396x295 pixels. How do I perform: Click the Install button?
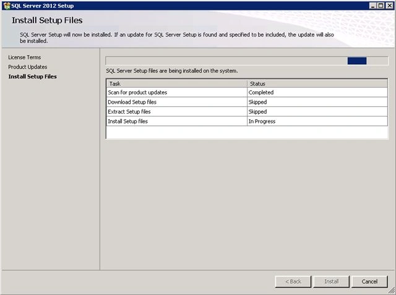332,281
